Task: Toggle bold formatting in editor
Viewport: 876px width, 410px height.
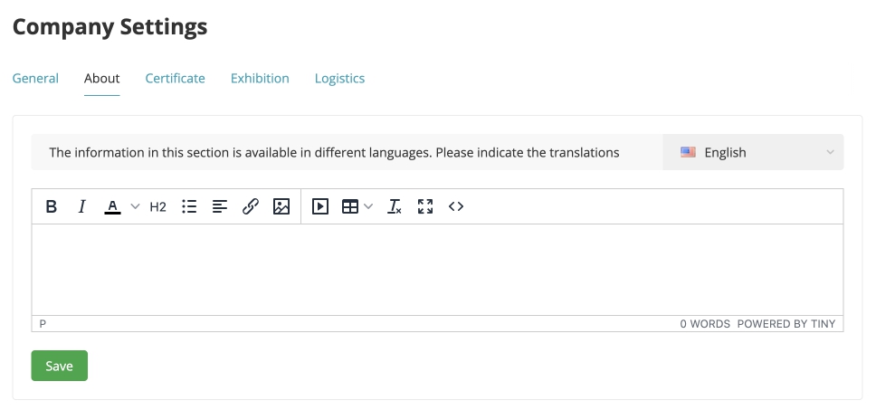Action: (51, 206)
